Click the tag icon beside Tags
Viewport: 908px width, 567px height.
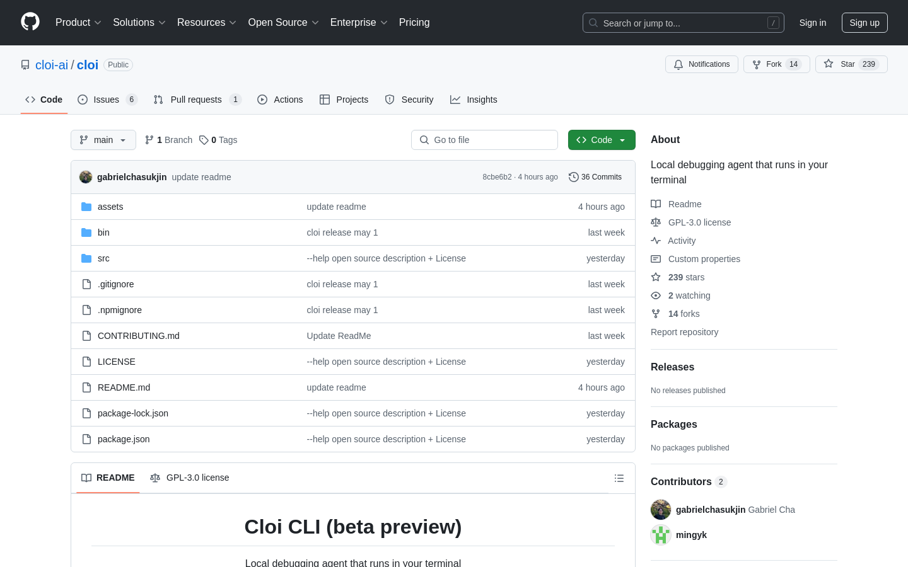(204, 140)
